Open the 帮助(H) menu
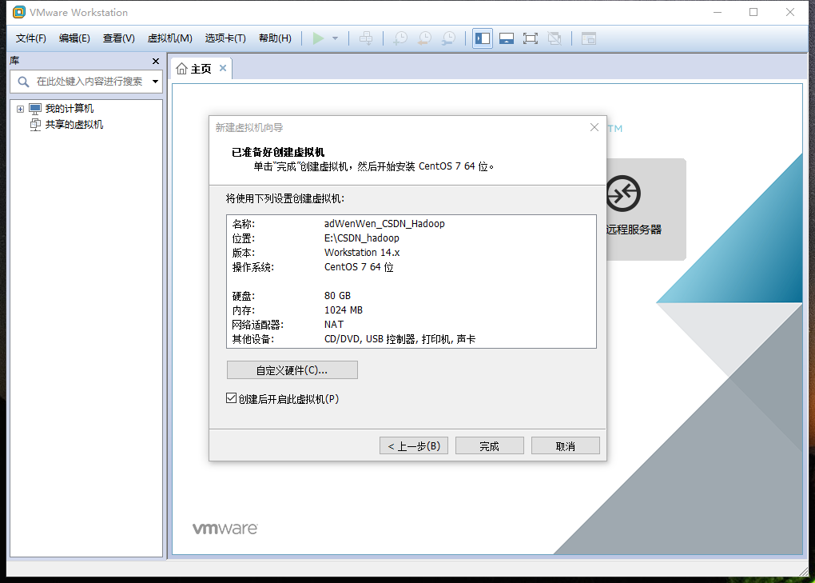The width and height of the screenshot is (815, 583). coord(275,38)
